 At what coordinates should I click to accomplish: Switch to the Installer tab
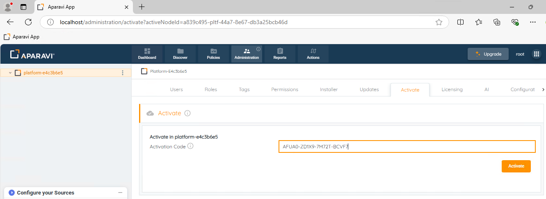(x=329, y=89)
